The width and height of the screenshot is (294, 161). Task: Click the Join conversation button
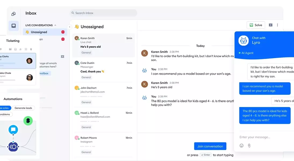[210, 146]
